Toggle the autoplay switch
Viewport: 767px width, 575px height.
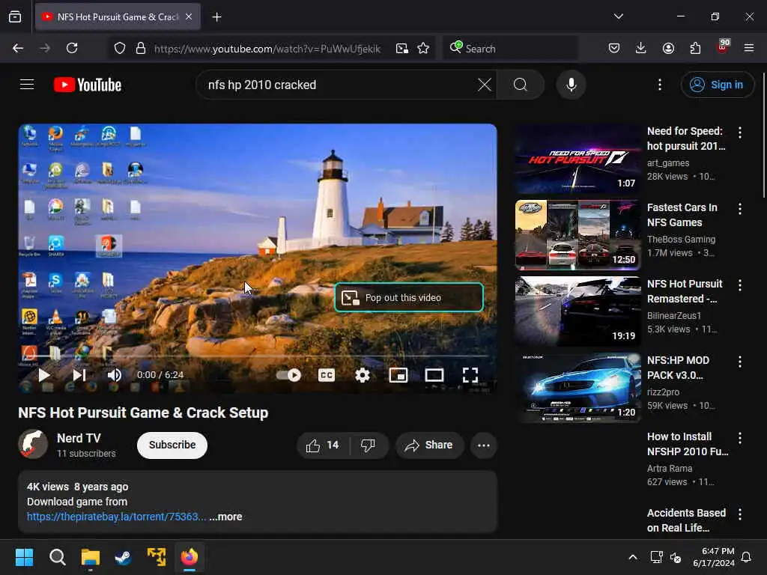coord(288,375)
